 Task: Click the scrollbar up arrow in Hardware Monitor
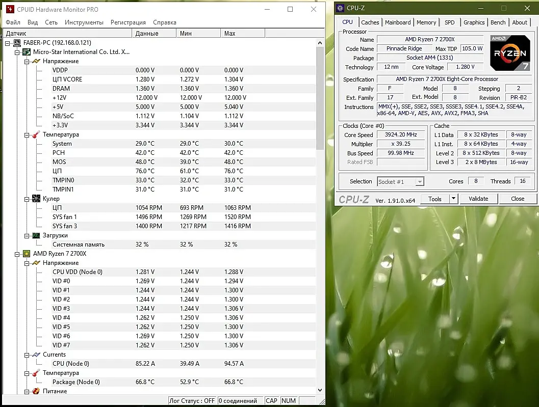point(320,43)
